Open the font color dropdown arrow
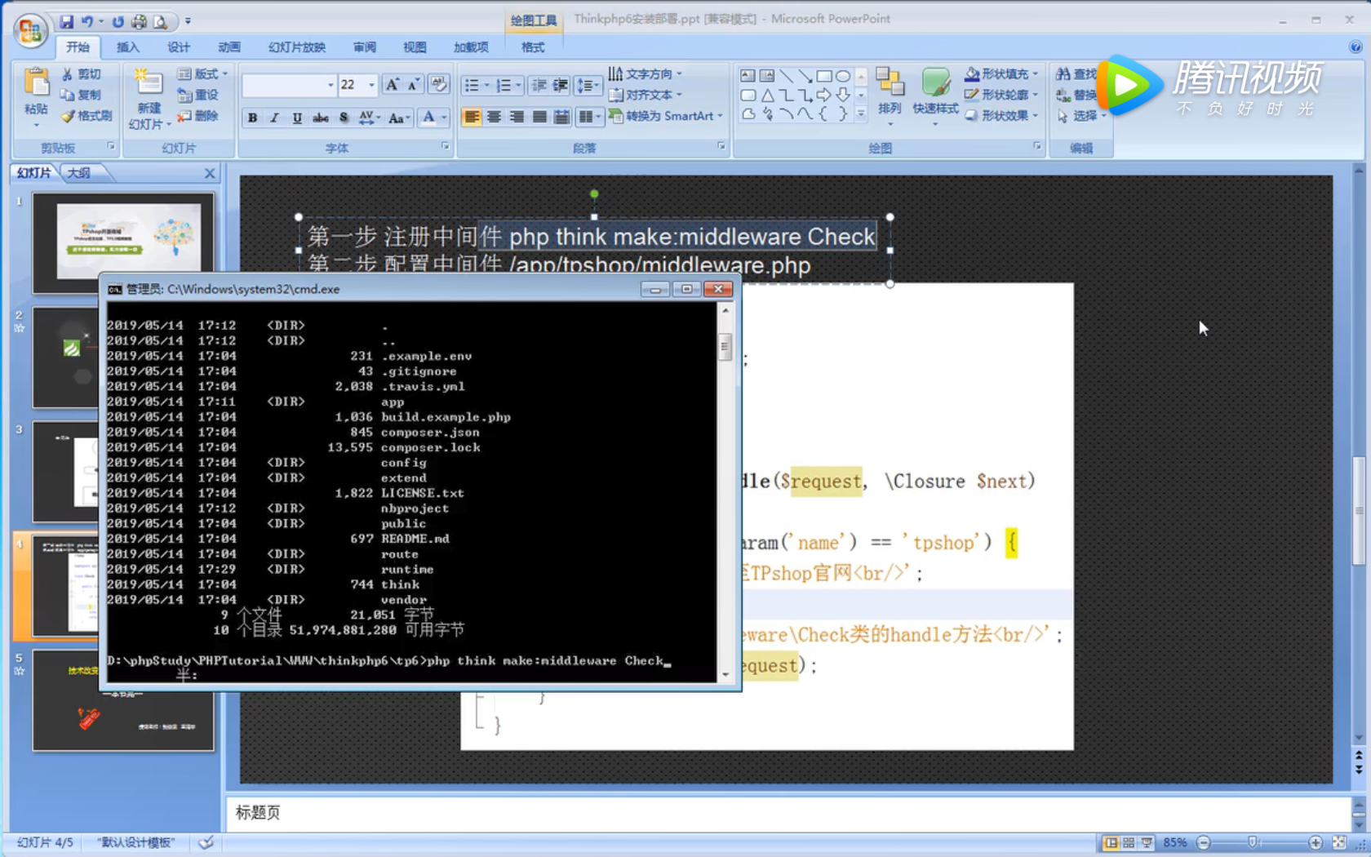 pos(444,118)
